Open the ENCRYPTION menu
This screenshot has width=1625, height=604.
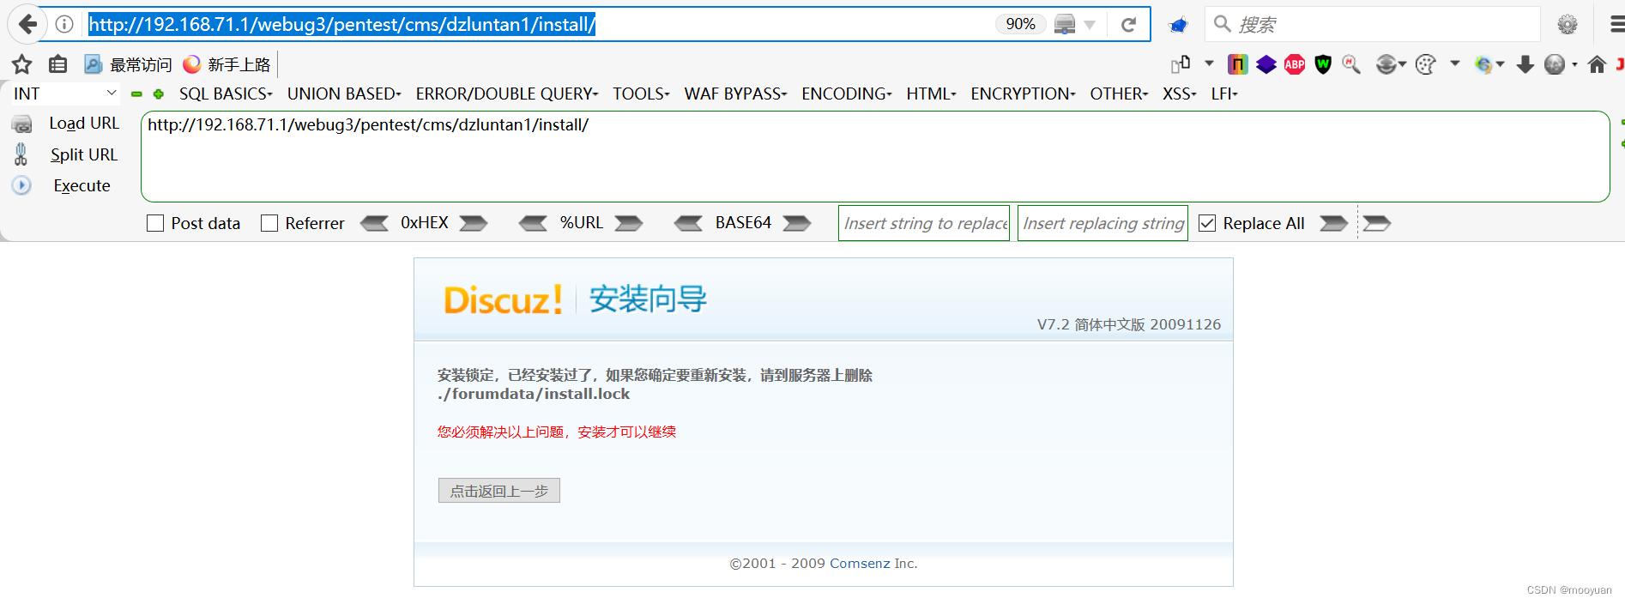[1023, 94]
